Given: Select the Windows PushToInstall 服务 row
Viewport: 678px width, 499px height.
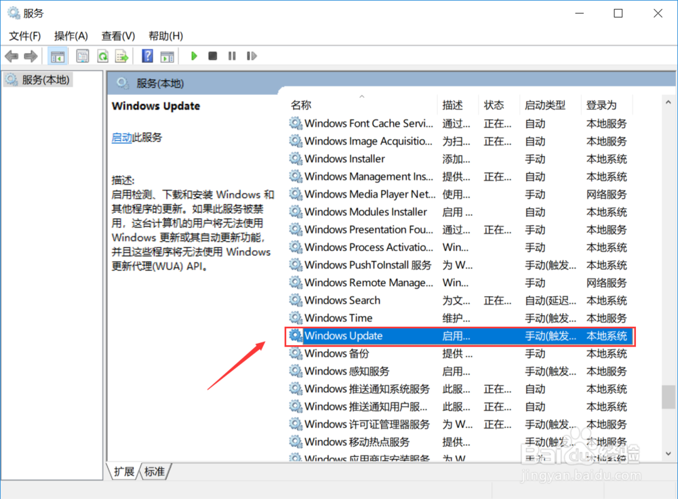Looking at the screenshot, I should coord(460,265).
